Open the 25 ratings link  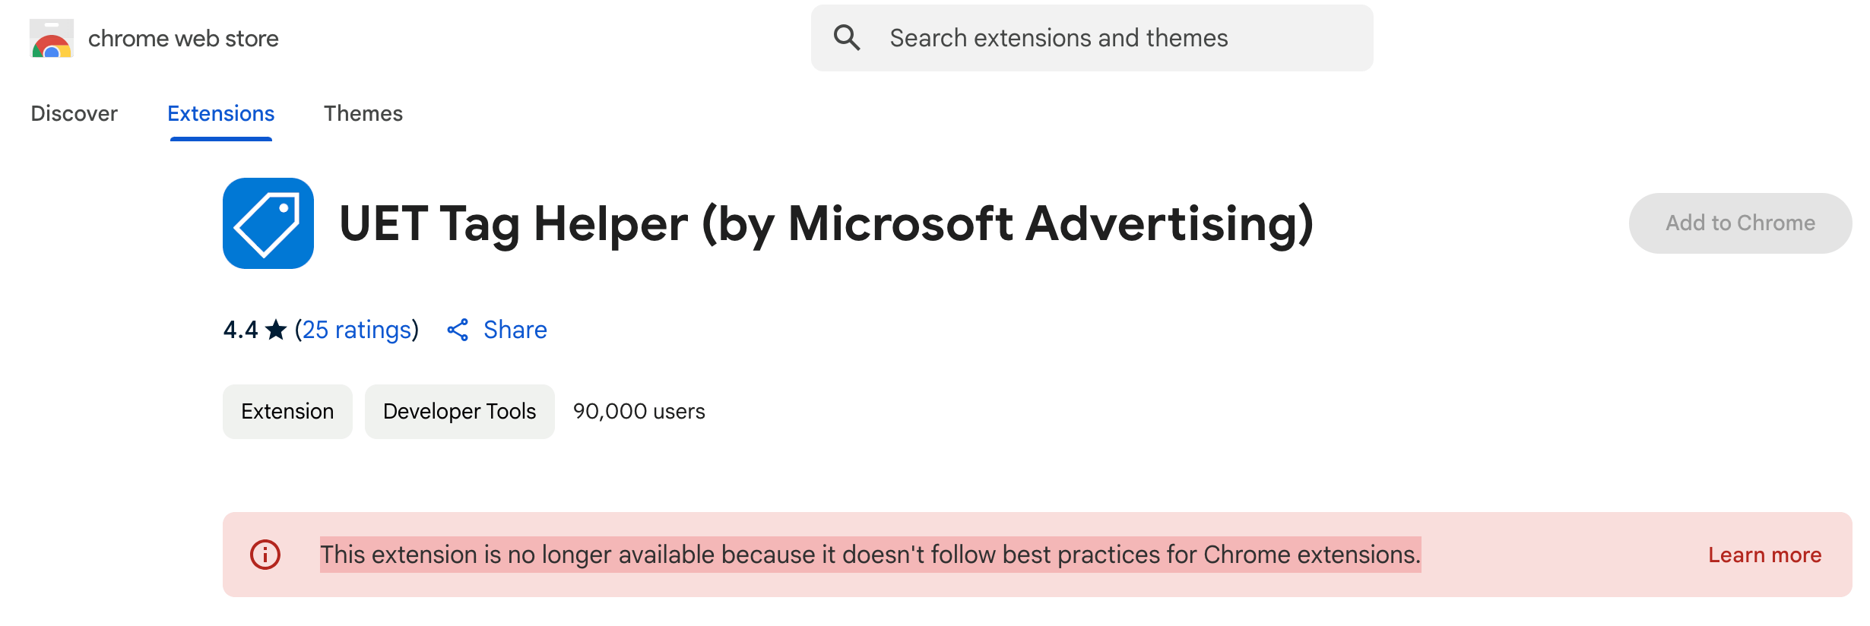click(x=357, y=330)
